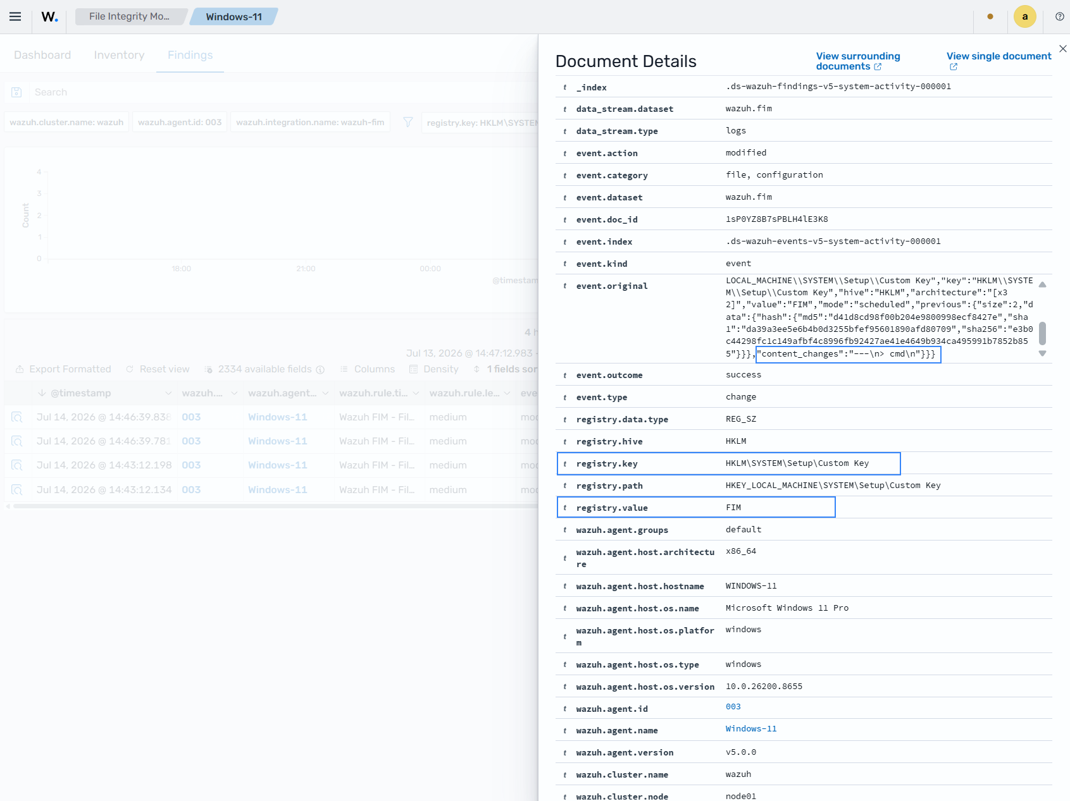Viewport: 1070px width, 801px height.
Task: Open the main hamburger menu
Action: (15, 16)
